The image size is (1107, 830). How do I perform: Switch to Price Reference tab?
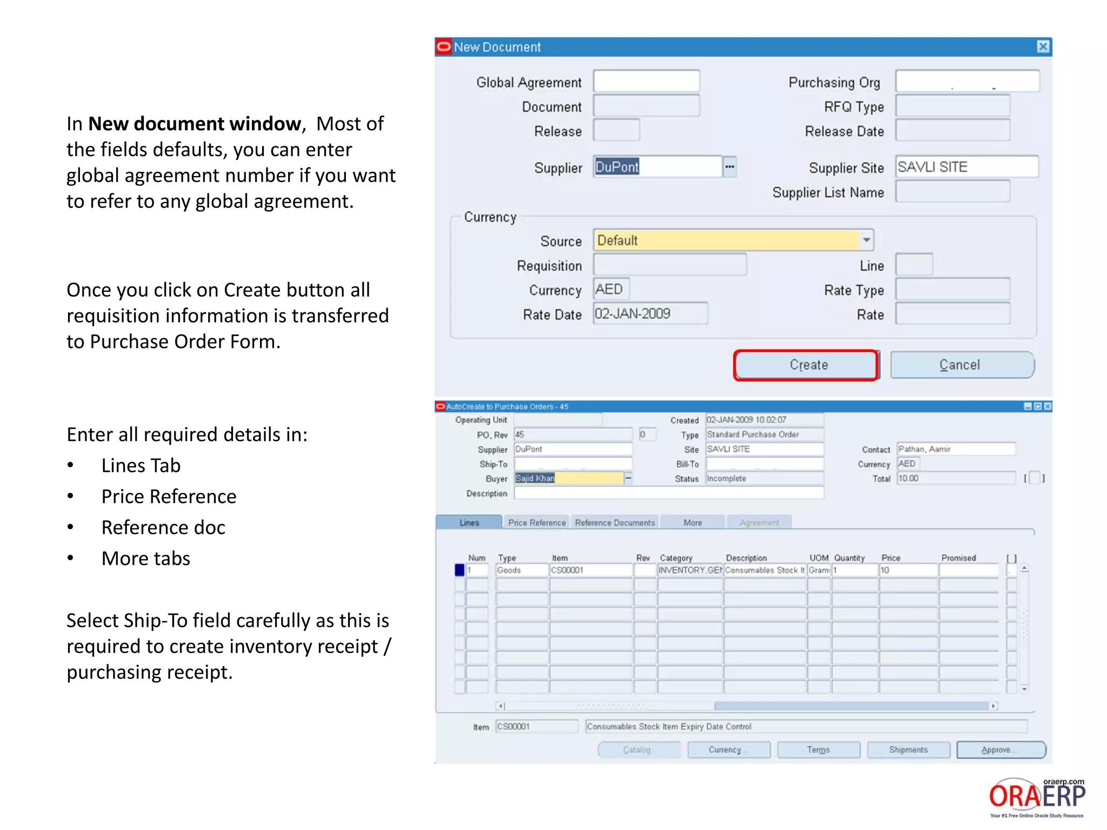coord(536,523)
